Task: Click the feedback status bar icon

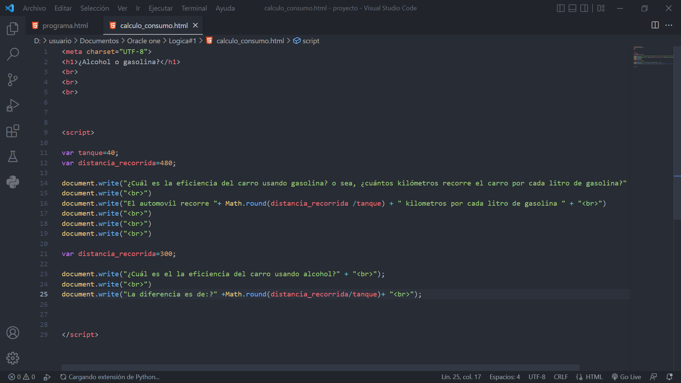Action: click(653, 377)
